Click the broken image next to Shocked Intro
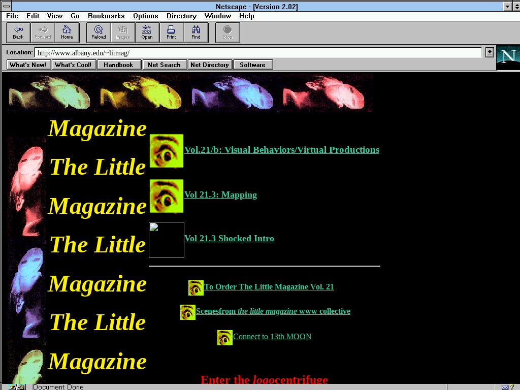 (167, 240)
